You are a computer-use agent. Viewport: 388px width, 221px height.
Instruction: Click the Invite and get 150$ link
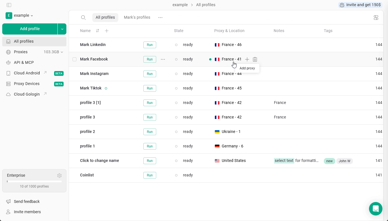point(360,5)
